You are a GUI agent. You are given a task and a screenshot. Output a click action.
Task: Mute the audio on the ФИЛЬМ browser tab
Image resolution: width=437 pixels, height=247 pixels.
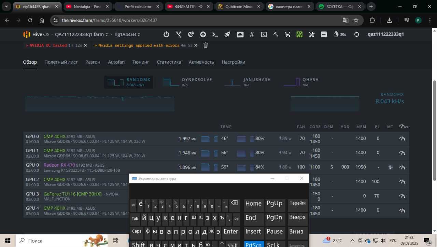pos(200,6)
